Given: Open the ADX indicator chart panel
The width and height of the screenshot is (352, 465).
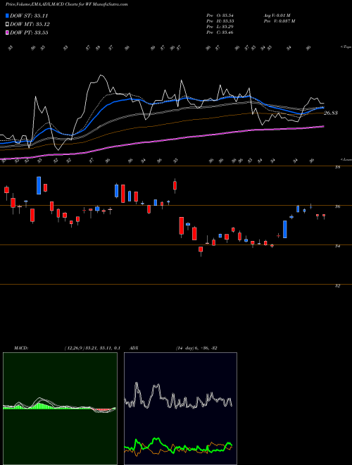Looking at the screenshot, I should tap(180, 409).
